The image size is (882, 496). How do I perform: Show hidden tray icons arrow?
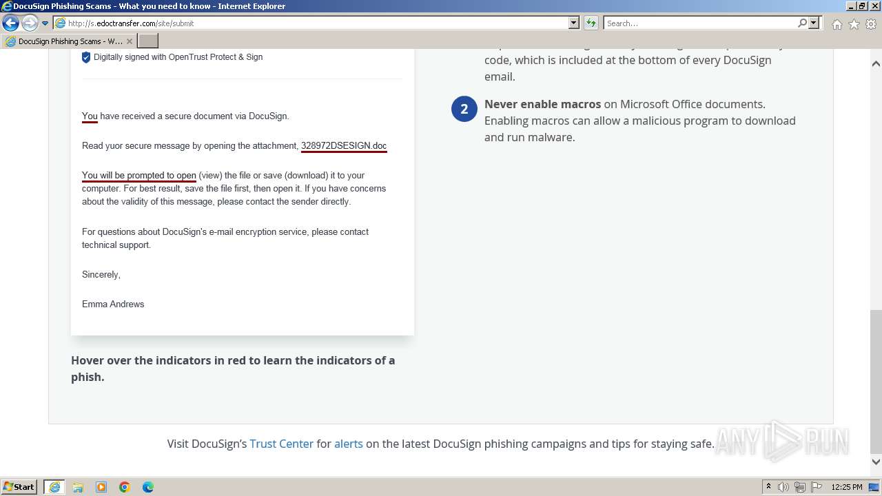[x=768, y=487]
